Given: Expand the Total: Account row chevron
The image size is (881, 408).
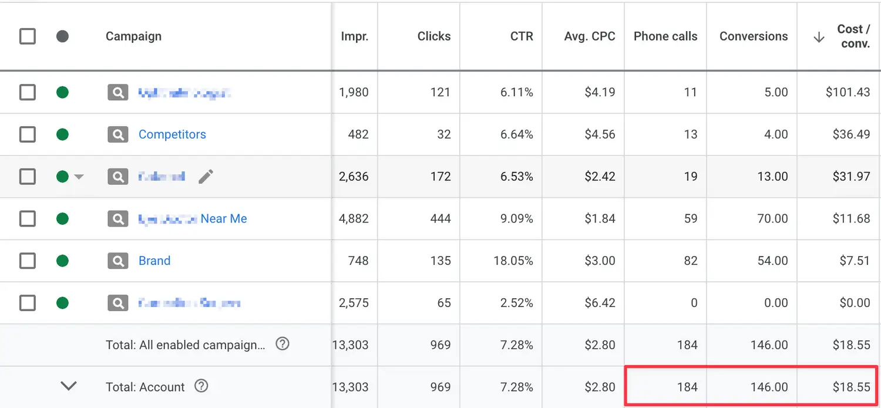Looking at the screenshot, I should click(x=69, y=386).
